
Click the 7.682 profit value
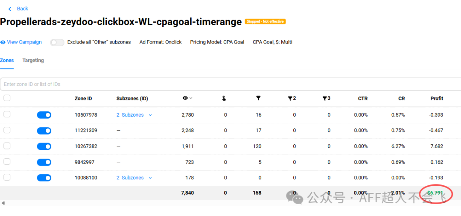[x=437, y=146]
